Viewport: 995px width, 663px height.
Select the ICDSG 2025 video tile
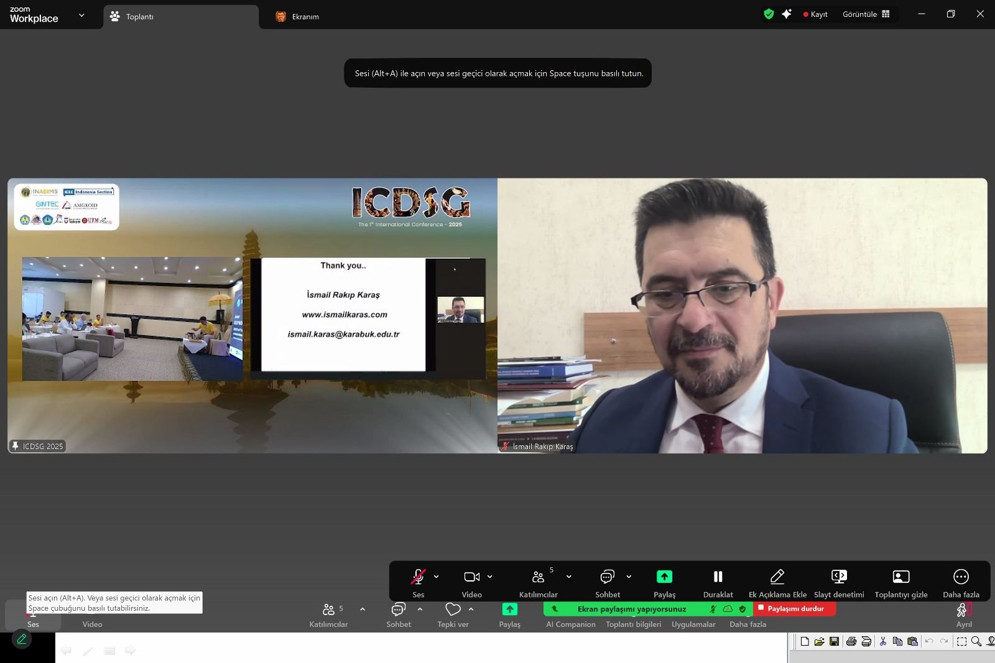click(252, 315)
